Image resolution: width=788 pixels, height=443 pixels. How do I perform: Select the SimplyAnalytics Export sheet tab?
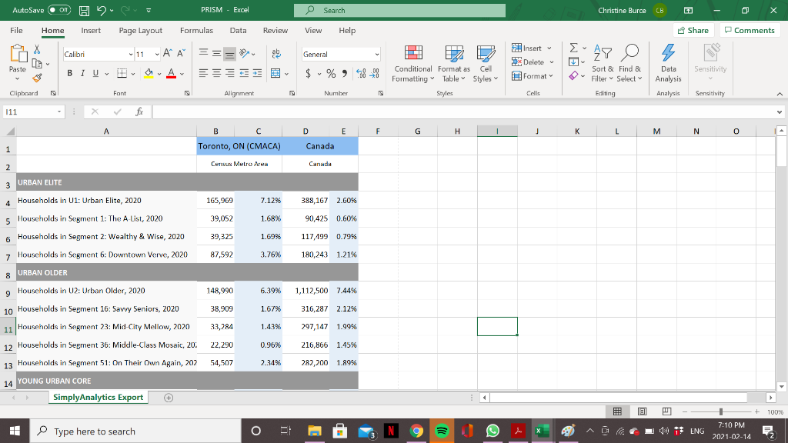click(97, 397)
